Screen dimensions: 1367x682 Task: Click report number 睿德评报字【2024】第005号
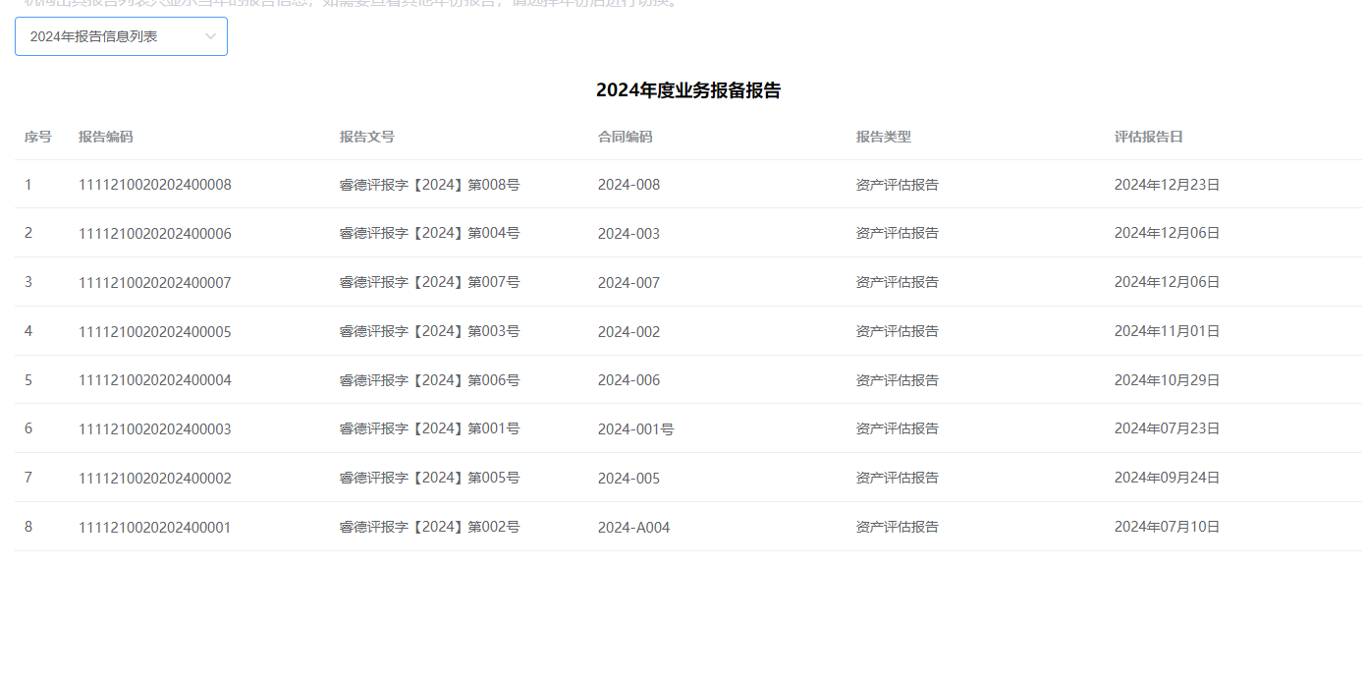[x=429, y=479]
